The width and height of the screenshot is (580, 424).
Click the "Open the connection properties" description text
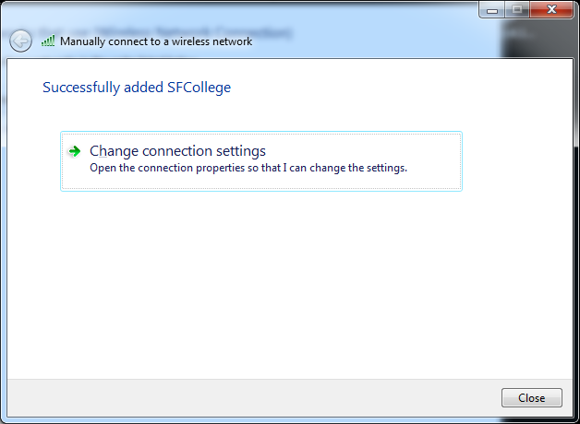[x=248, y=169]
